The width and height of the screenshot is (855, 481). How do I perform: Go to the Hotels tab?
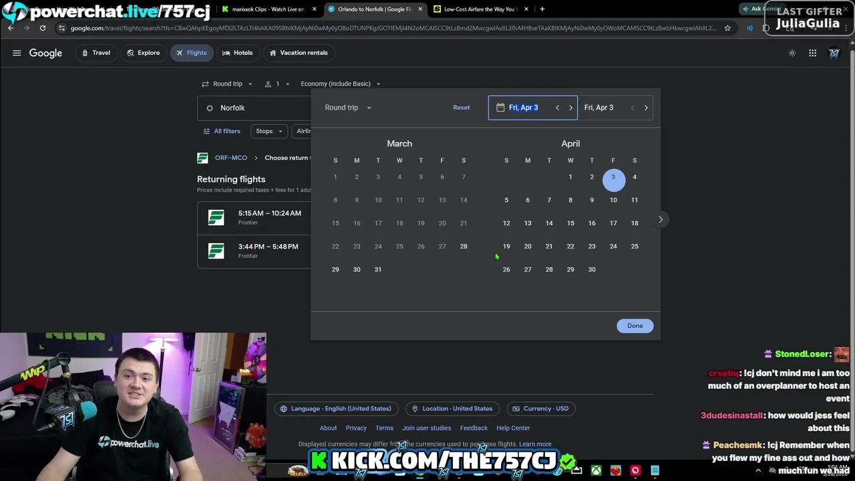(237, 53)
